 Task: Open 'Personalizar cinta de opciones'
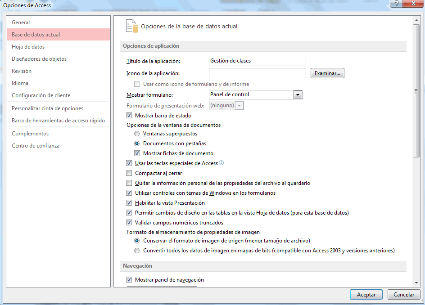tap(58, 108)
